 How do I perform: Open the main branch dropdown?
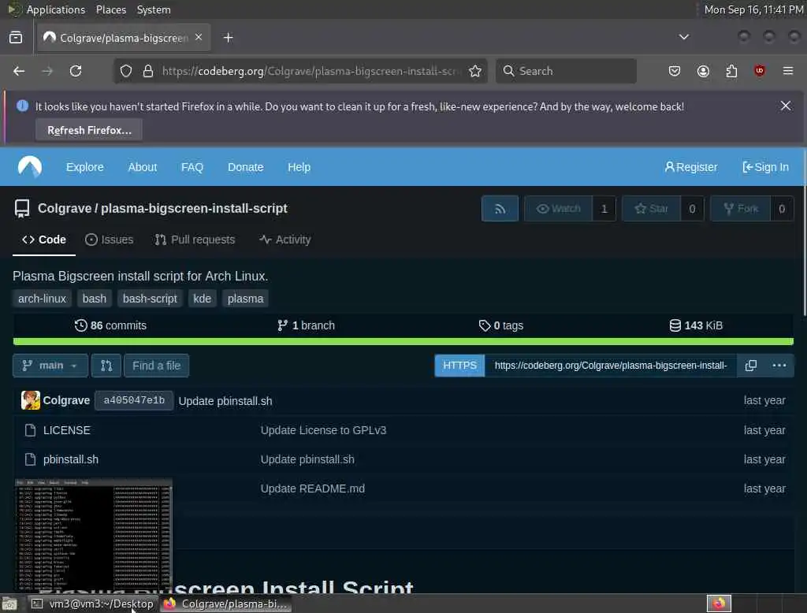point(50,366)
